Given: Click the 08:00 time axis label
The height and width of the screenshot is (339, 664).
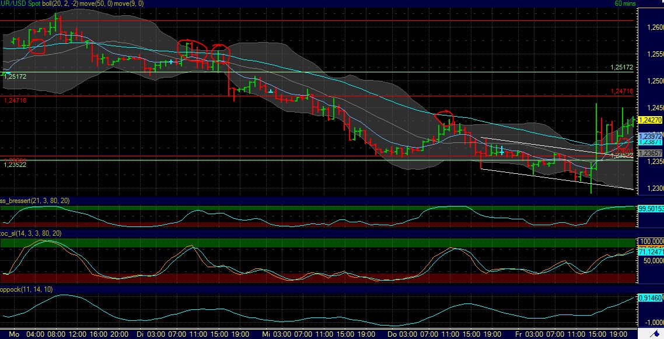Looking at the screenshot, I should click(57, 334).
